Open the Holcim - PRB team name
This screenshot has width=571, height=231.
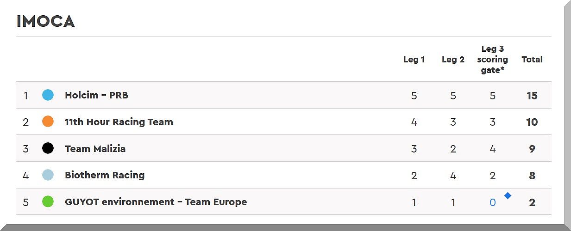click(x=96, y=95)
